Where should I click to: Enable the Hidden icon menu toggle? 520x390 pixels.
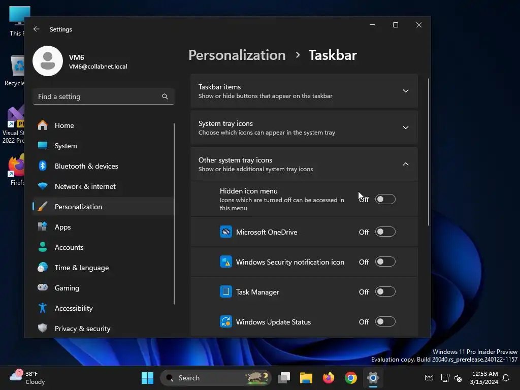tap(385, 199)
